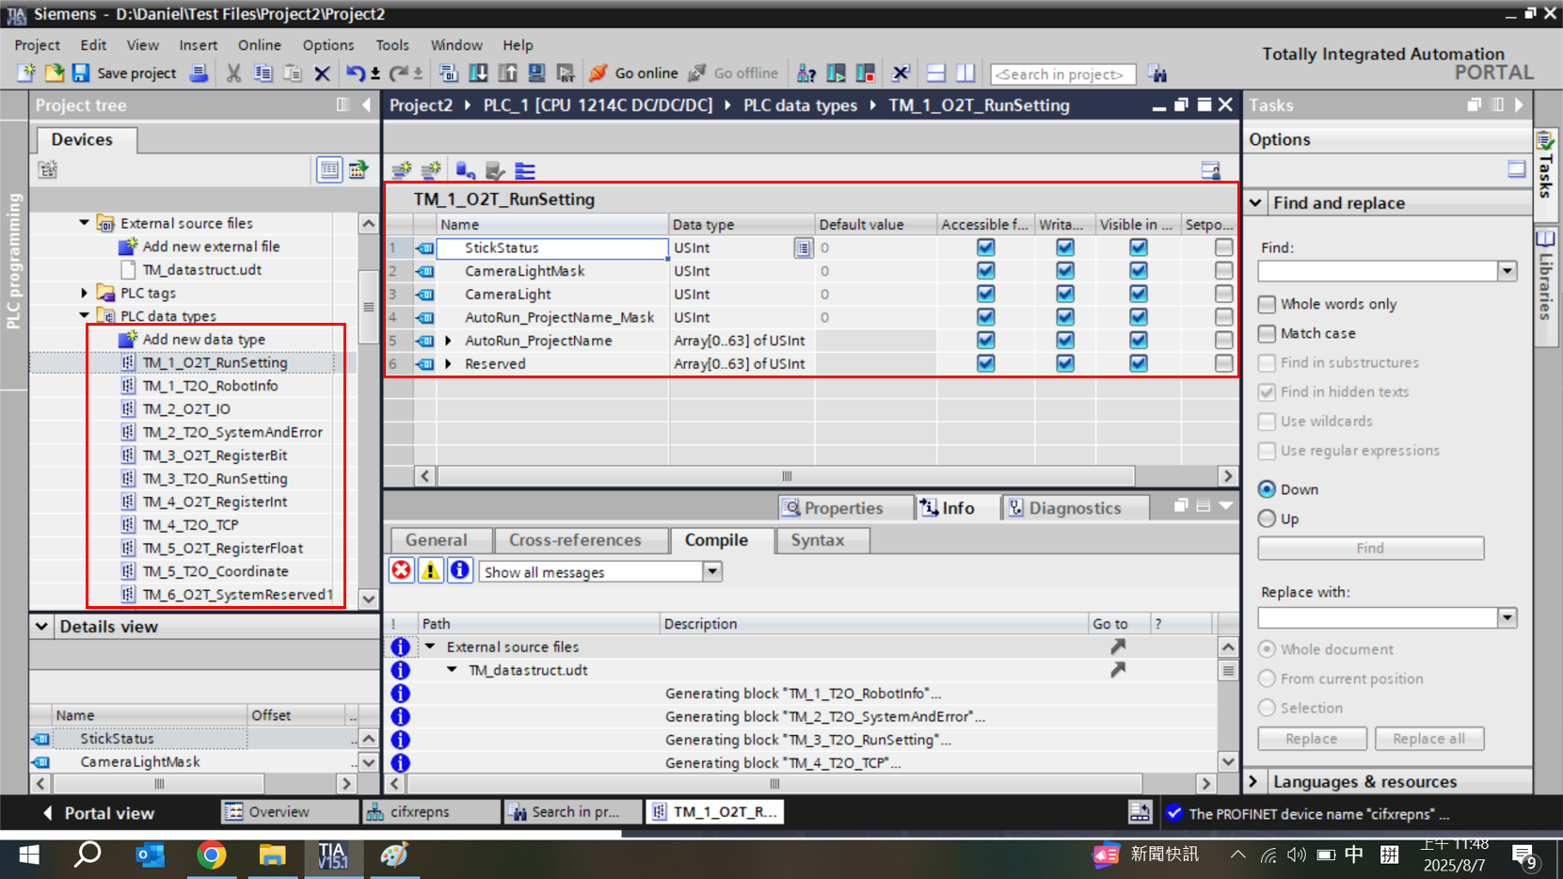The image size is (1563, 879).
Task: Click the Stop CPU icon
Action: (x=866, y=72)
